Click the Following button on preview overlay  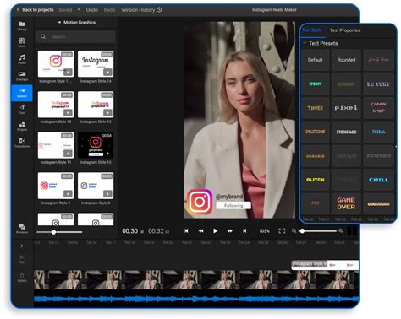[233, 205]
